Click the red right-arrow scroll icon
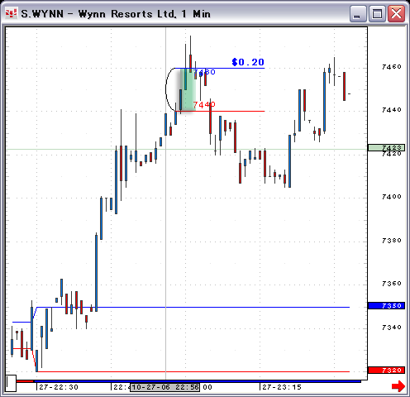Screen dimensions: 410x397 click(398, 386)
